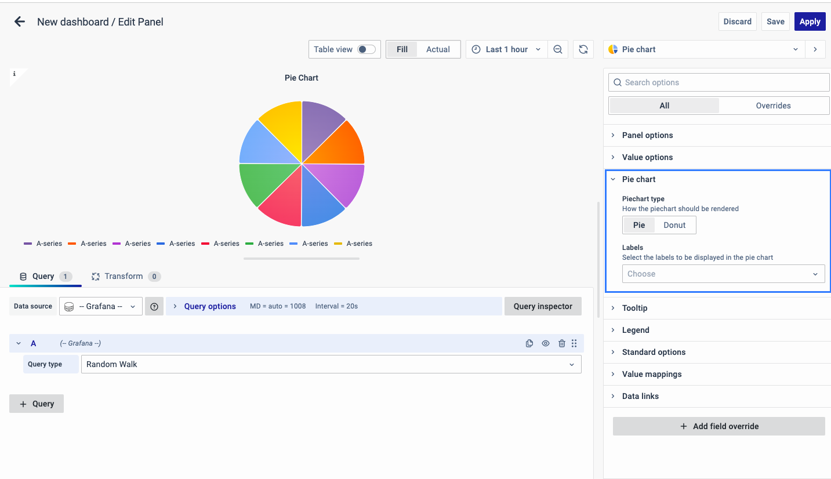The width and height of the screenshot is (831, 479).
Task: Refresh the dashboard with the refresh icon
Action: pos(583,49)
